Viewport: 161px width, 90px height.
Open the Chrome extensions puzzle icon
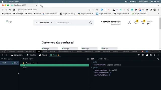147,9
